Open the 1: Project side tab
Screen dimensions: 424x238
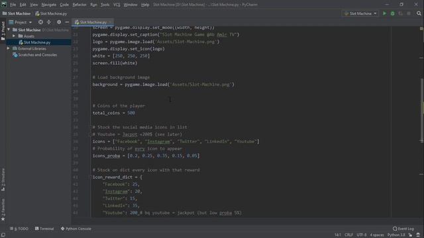(x=3, y=30)
